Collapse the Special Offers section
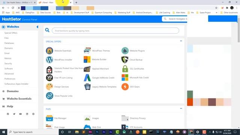This screenshot has height=135, width=240. click(181, 41)
